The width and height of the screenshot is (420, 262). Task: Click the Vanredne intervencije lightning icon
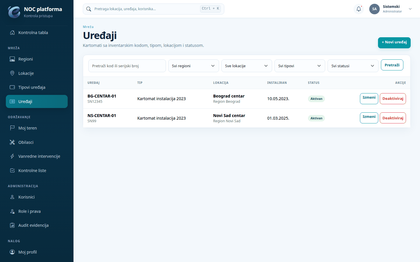[12, 156]
